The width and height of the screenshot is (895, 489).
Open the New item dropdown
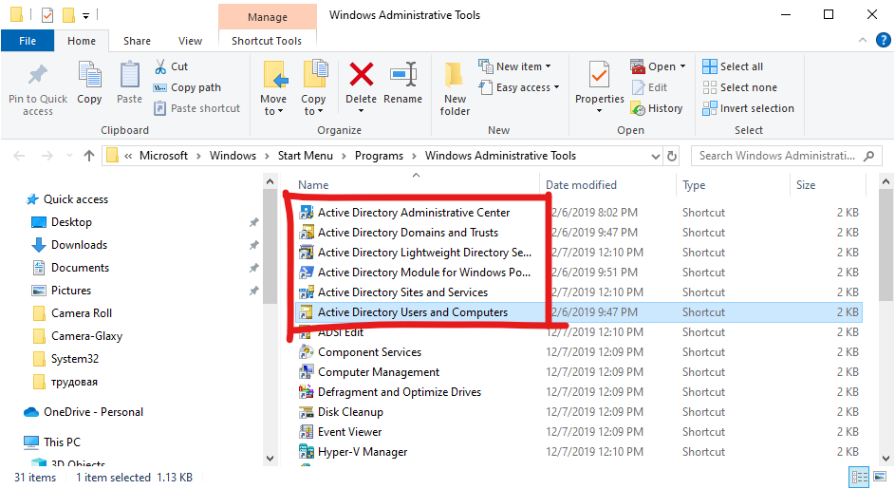pyautogui.click(x=548, y=66)
